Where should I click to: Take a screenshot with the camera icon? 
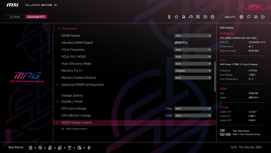(x=256, y=17)
